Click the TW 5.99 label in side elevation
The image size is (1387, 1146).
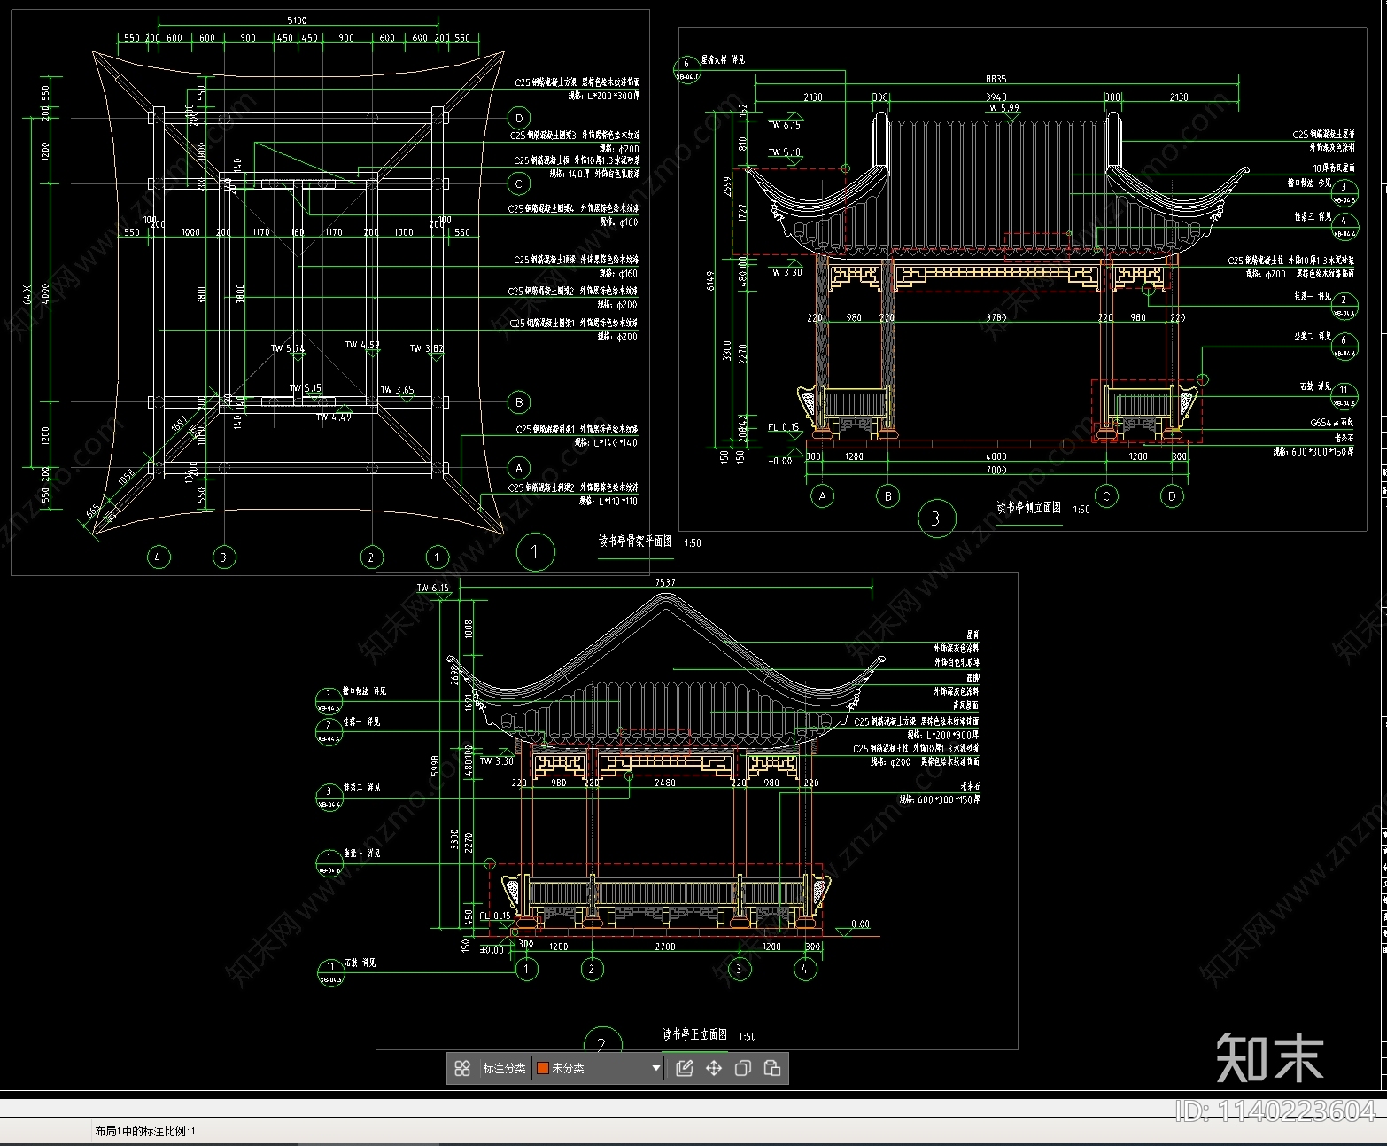(1003, 108)
